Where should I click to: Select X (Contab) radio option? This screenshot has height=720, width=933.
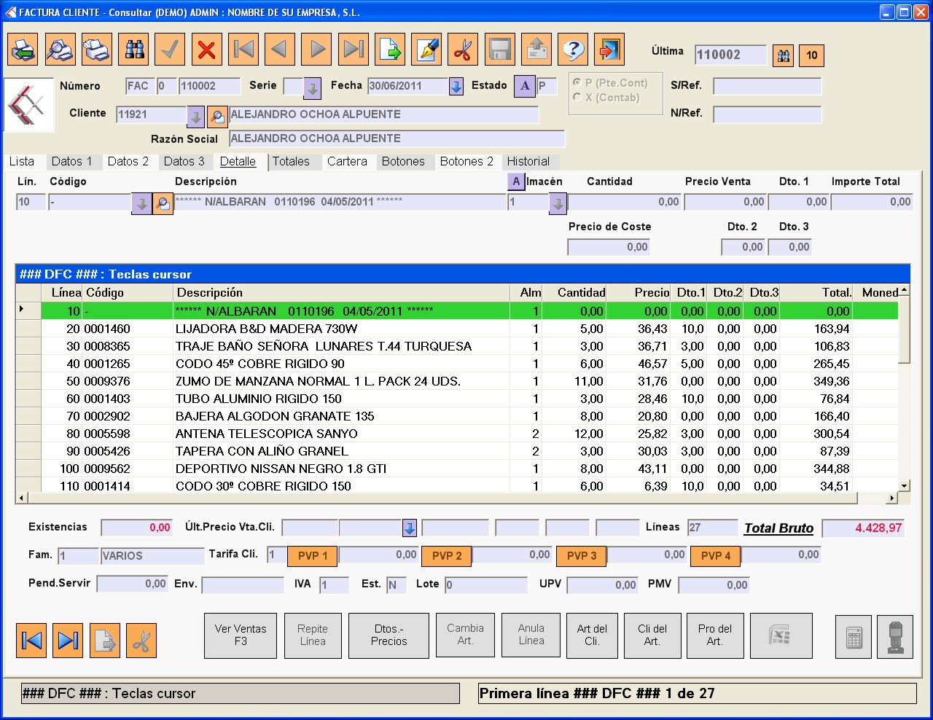577,97
